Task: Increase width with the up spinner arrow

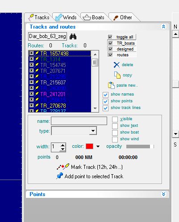Action: (63, 145)
